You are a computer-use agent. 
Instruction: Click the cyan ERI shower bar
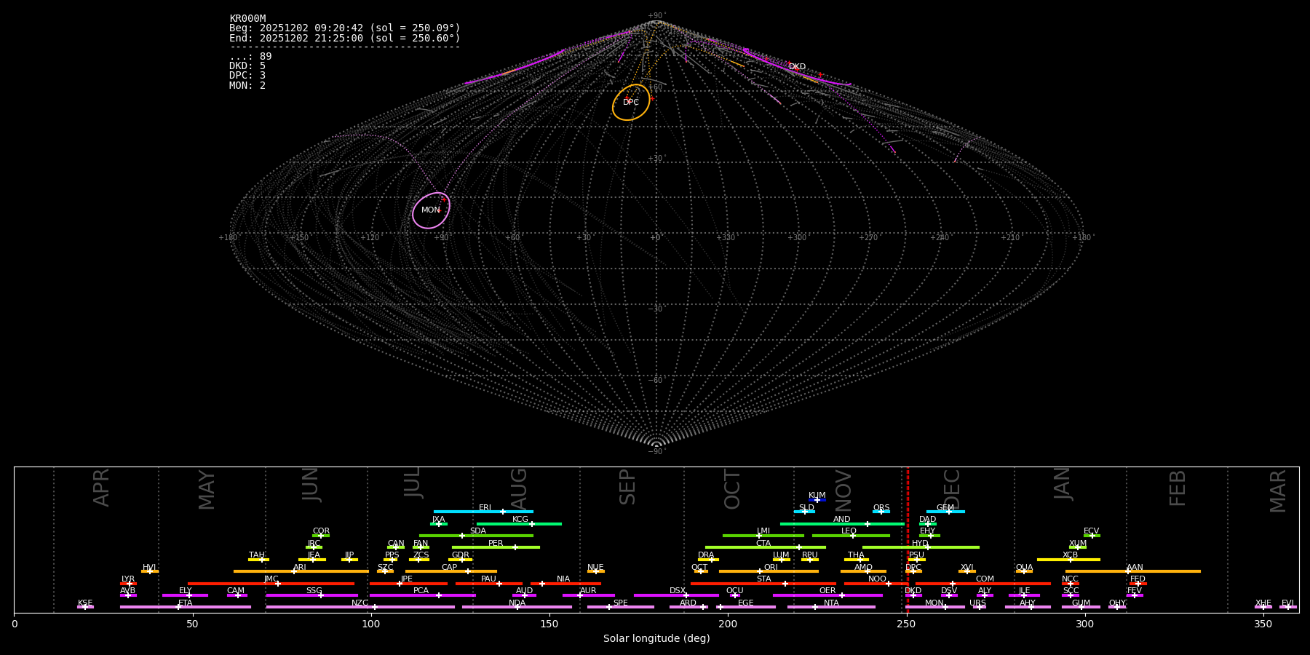point(483,512)
